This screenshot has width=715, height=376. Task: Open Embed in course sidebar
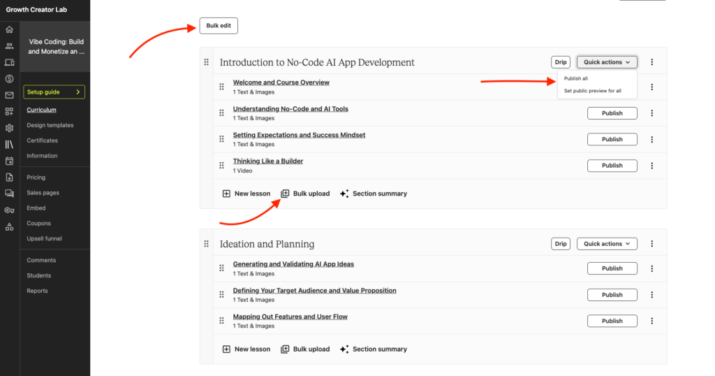tap(36, 208)
